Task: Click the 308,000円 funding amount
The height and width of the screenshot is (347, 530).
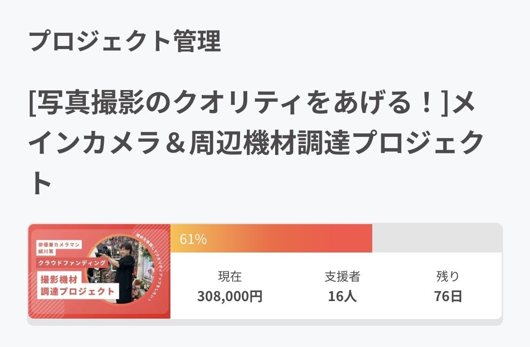Action: tap(230, 297)
